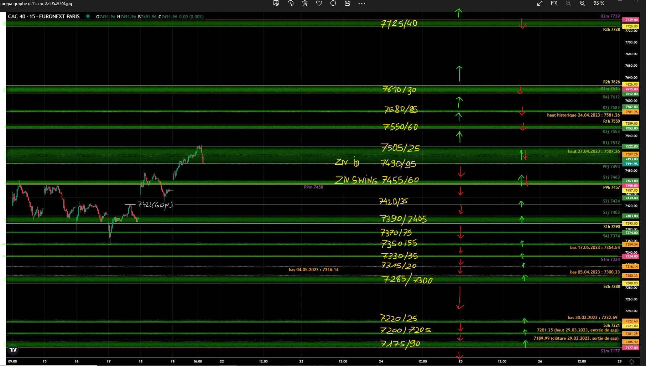Viewport: 646px width, 366px height.
Task: Click the chart title CAC 40 · 15 · EURONEXT PARIS
Action: click(x=44, y=16)
